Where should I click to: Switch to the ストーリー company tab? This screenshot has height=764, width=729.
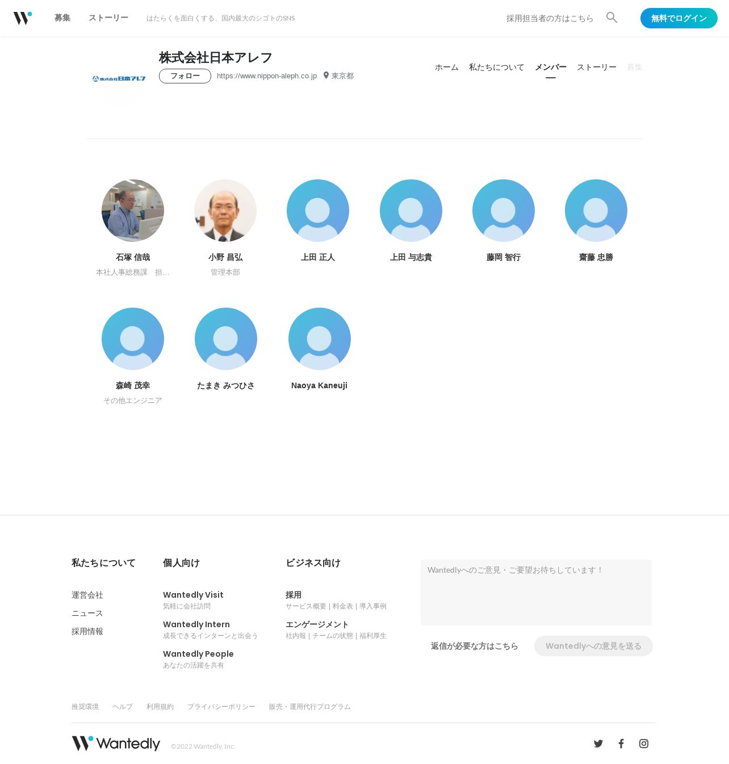coord(597,67)
